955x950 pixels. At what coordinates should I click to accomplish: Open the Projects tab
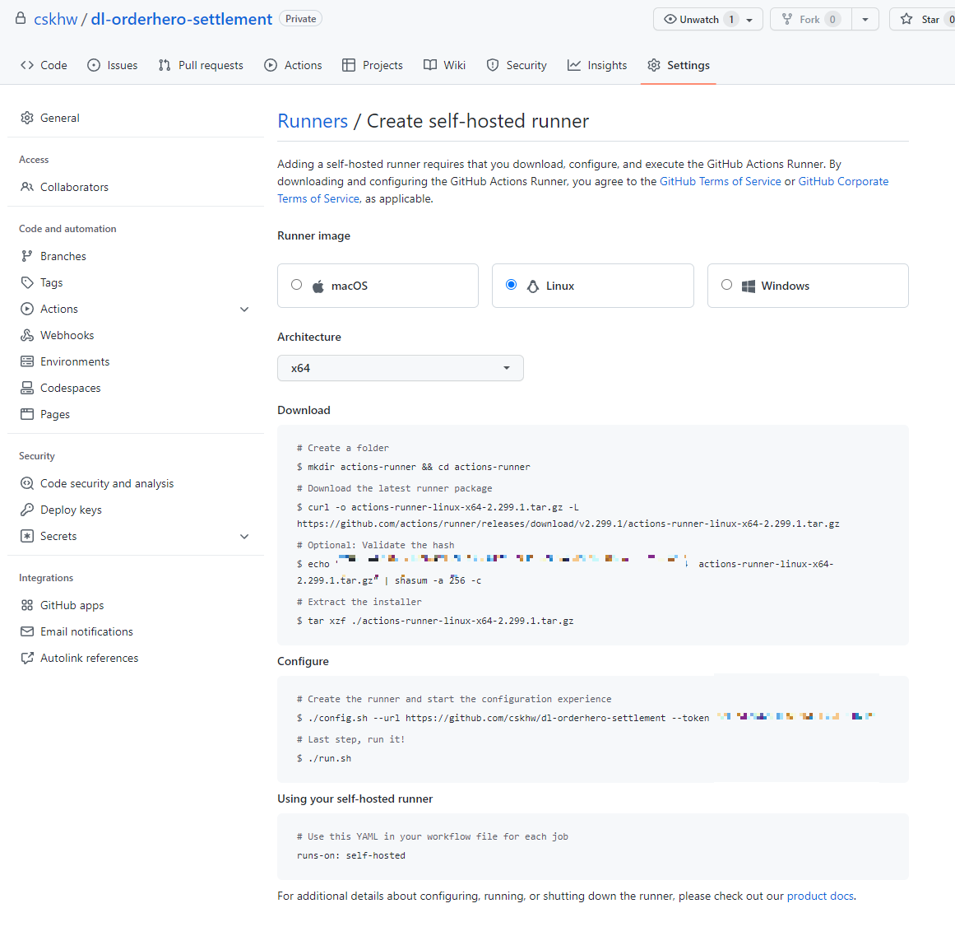[373, 65]
